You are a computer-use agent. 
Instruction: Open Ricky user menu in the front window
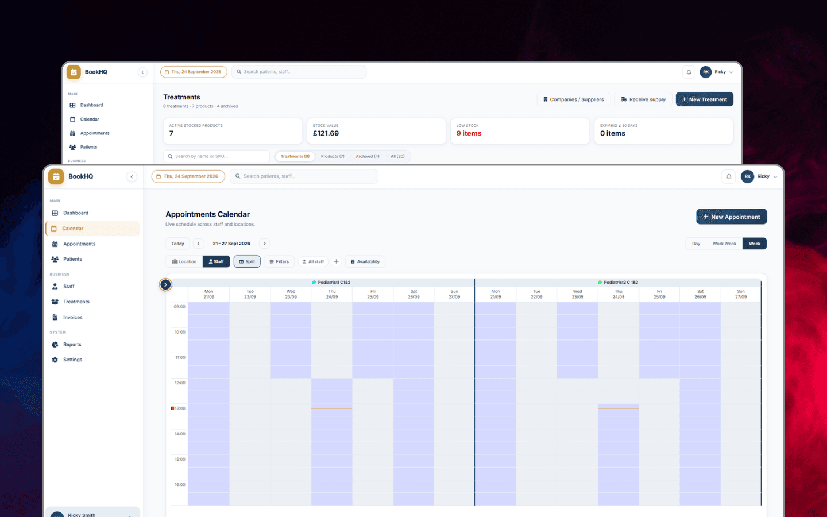coord(759,176)
